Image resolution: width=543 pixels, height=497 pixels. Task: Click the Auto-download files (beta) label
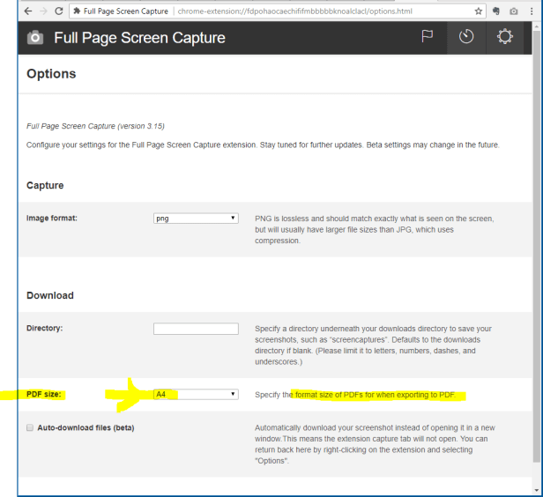coord(86,428)
